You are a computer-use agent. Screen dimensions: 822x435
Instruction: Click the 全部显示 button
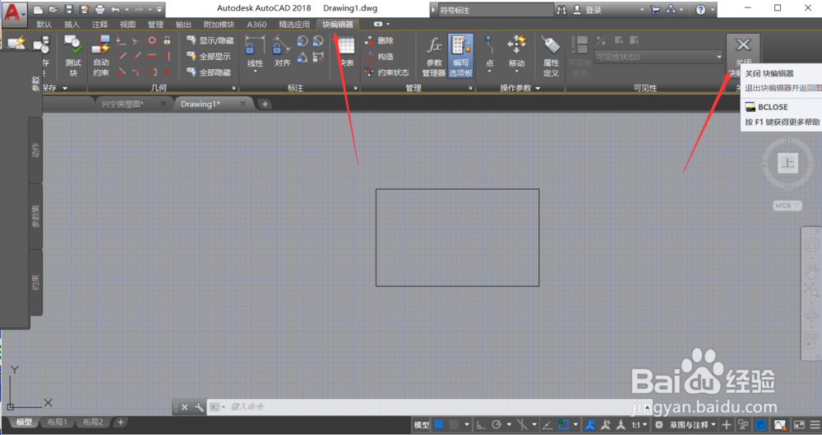pyautogui.click(x=209, y=56)
